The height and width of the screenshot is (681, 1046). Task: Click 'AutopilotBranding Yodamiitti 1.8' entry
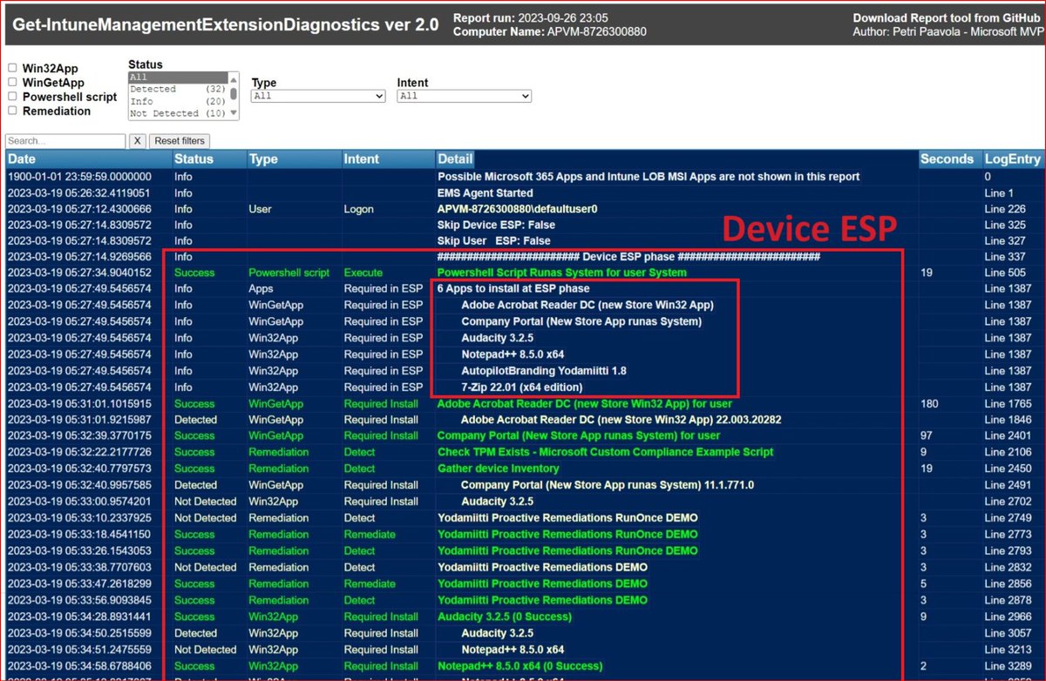[x=544, y=371]
